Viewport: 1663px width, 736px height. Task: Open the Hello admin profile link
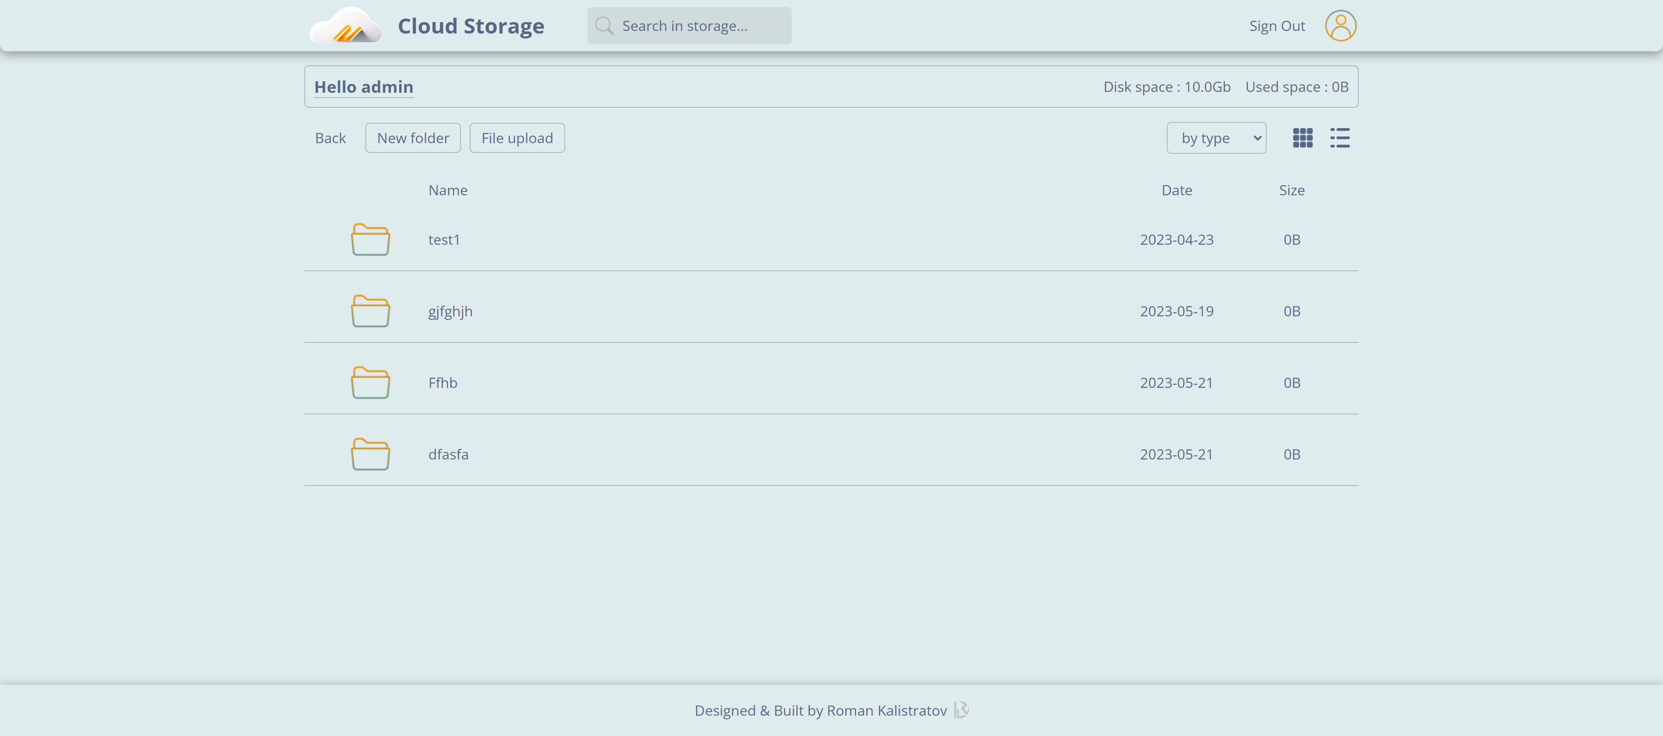coord(364,87)
